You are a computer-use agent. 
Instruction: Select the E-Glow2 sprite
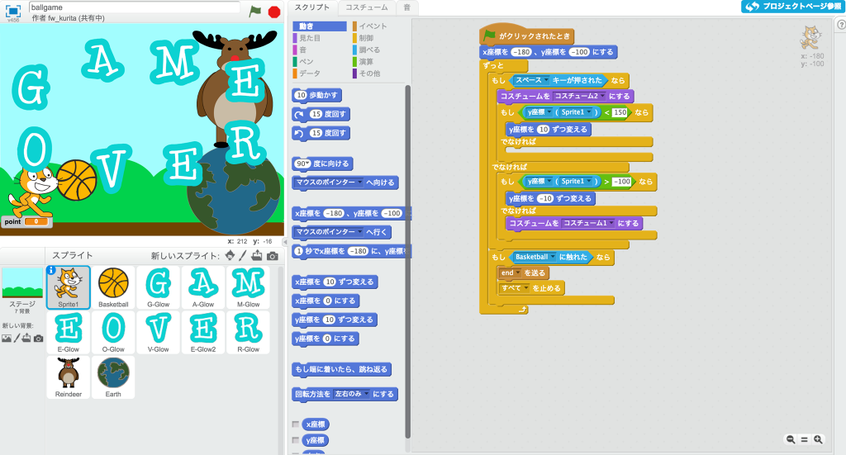click(203, 332)
